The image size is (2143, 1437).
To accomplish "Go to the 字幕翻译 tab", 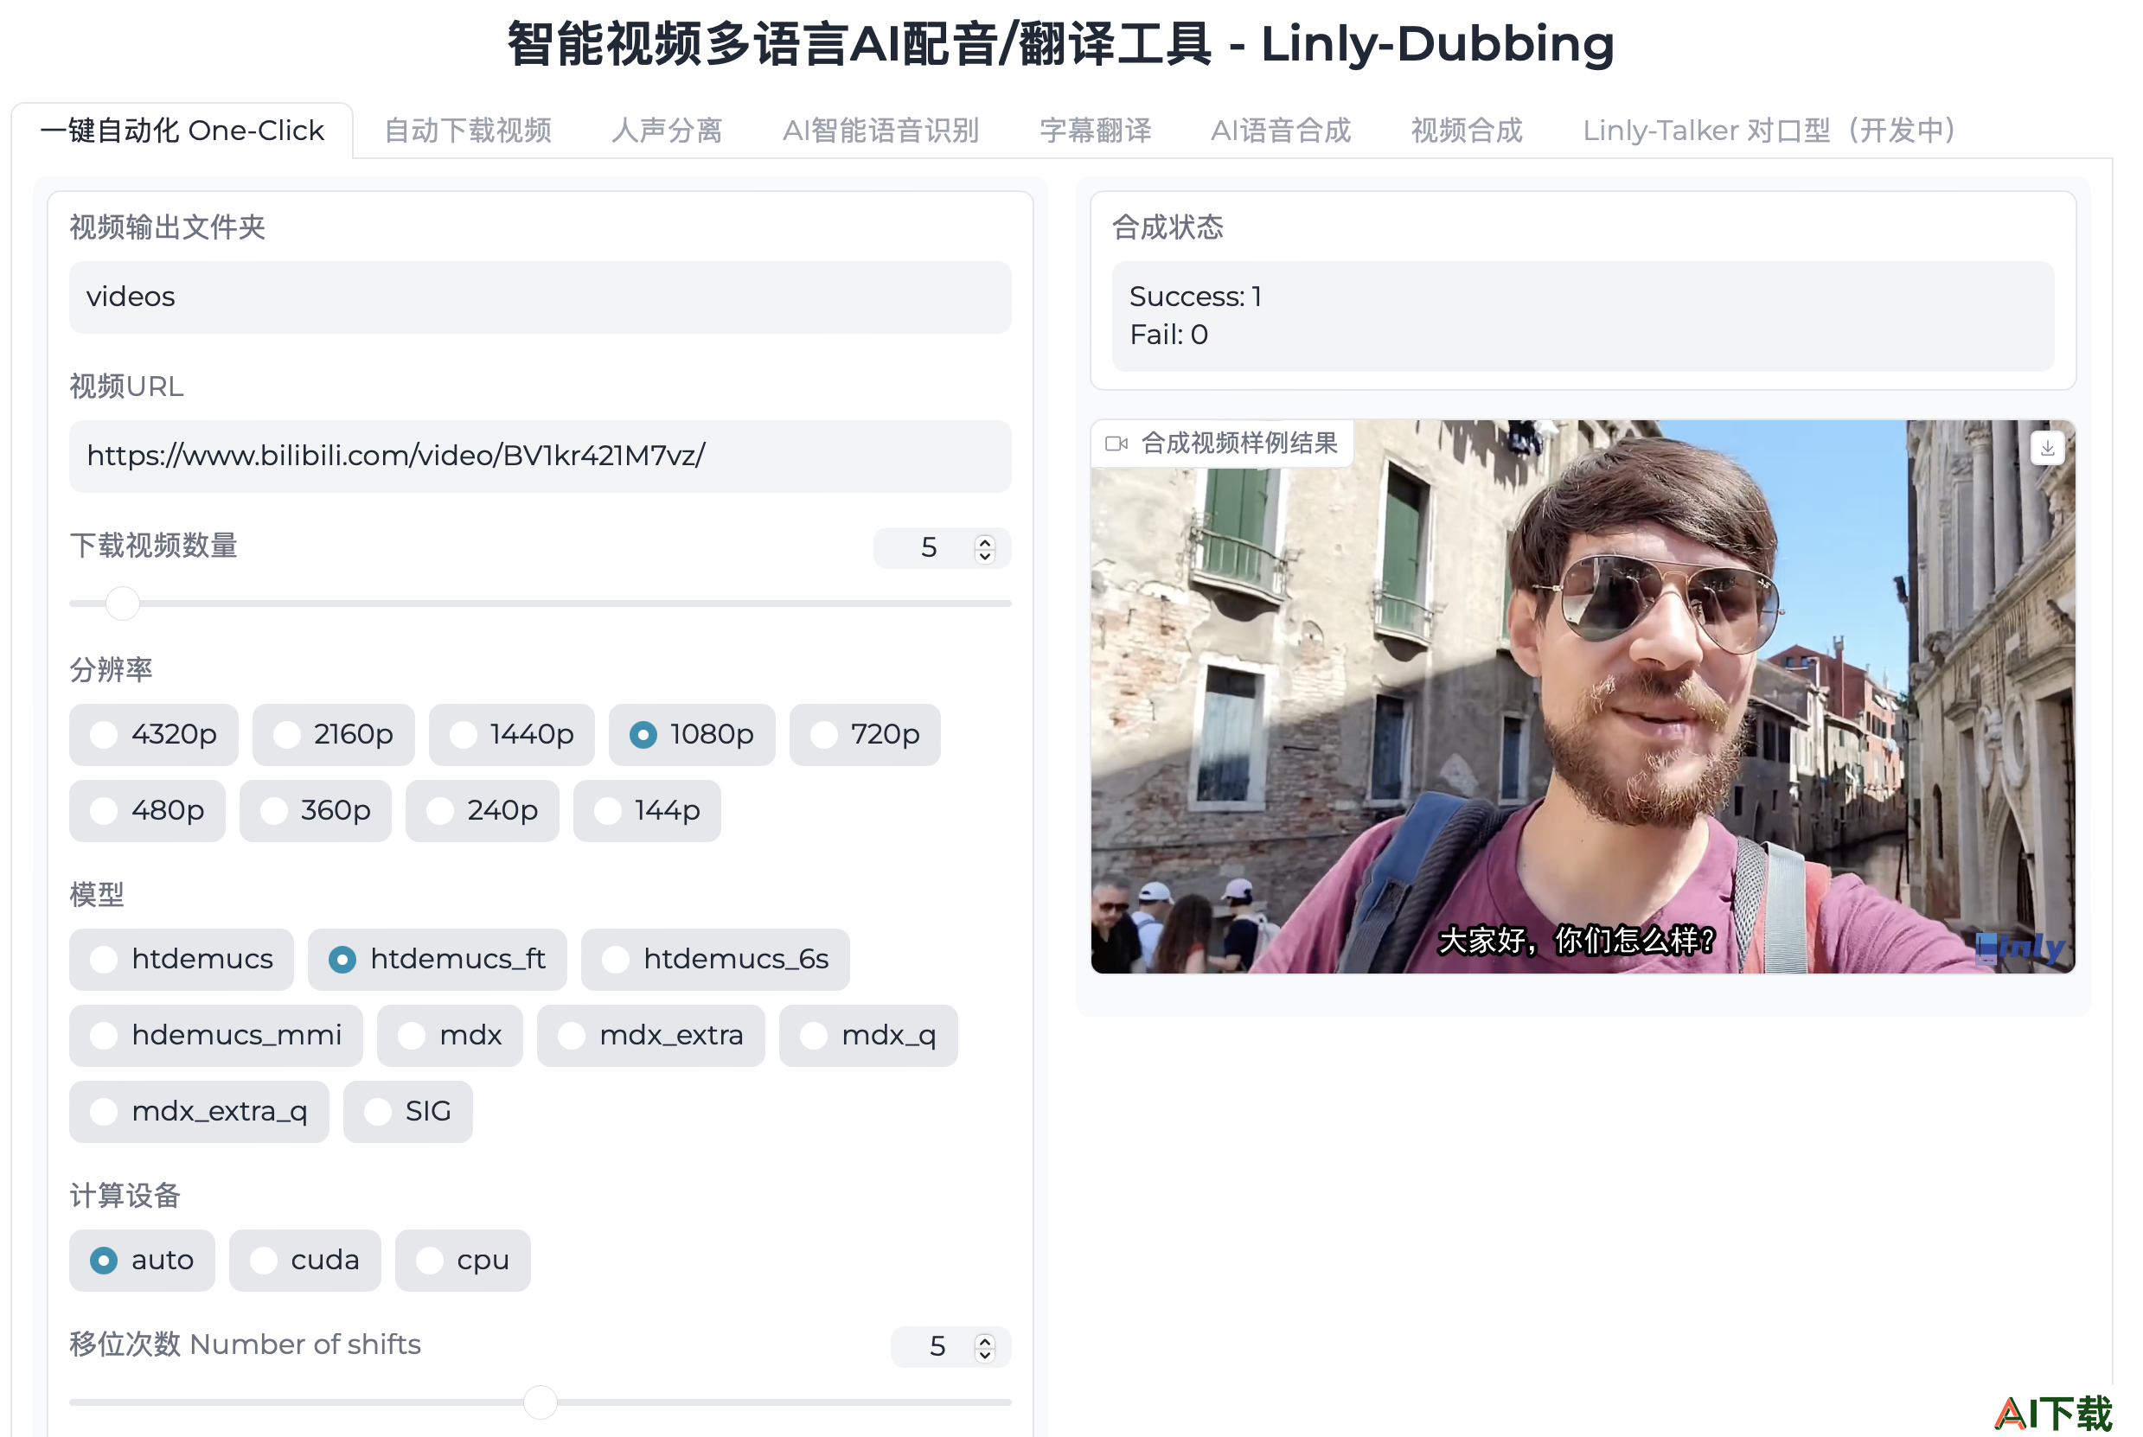I will tap(1096, 131).
